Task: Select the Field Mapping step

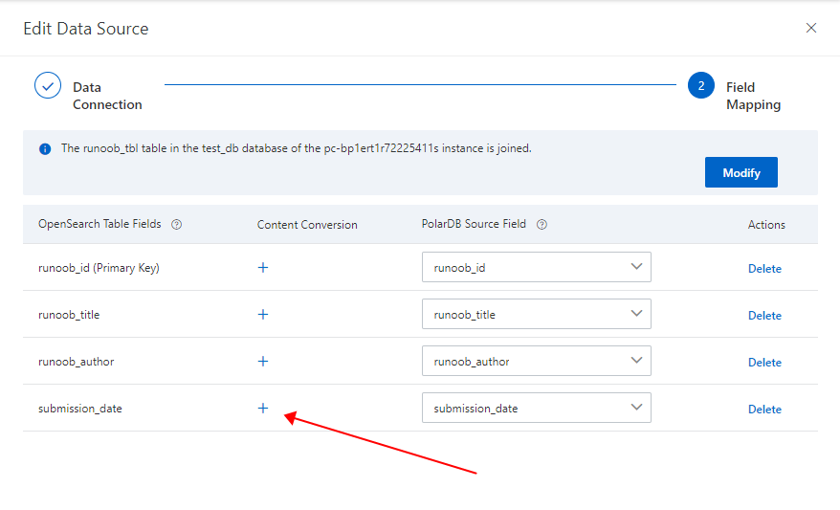Action: coord(753,96)
